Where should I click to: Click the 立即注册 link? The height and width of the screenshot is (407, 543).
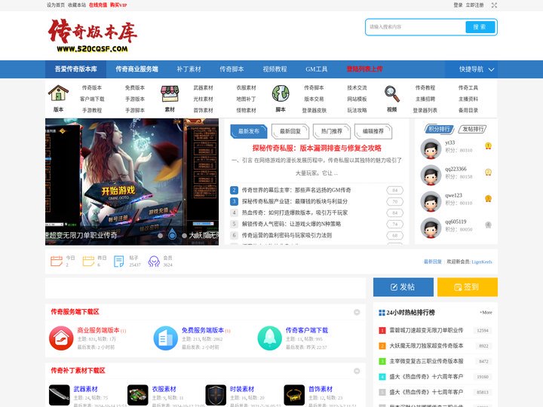tap(474, 5)
